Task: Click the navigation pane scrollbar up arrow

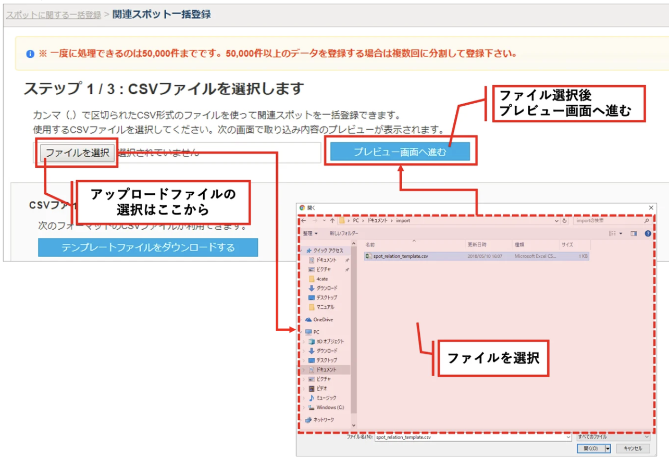Action: (354, 244)
